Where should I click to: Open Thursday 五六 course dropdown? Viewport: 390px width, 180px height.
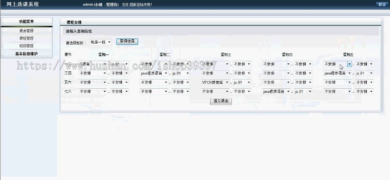(276, 82)
